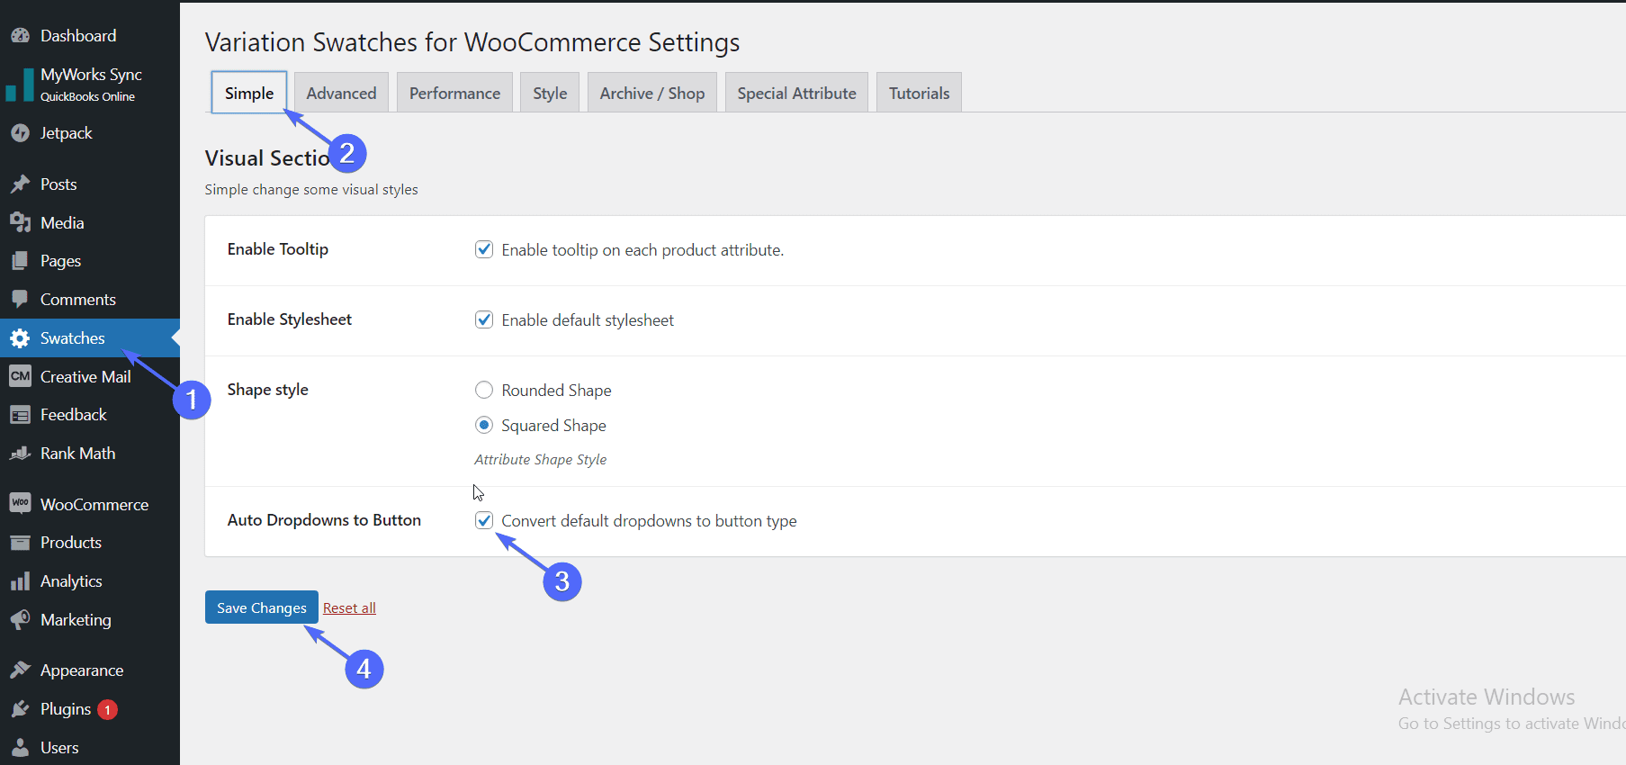The height and width of the screenshot is (765, 1626).
Task: Click the Jetpack lightning icon
Action: pyautogui.click(x=20, y=133)
